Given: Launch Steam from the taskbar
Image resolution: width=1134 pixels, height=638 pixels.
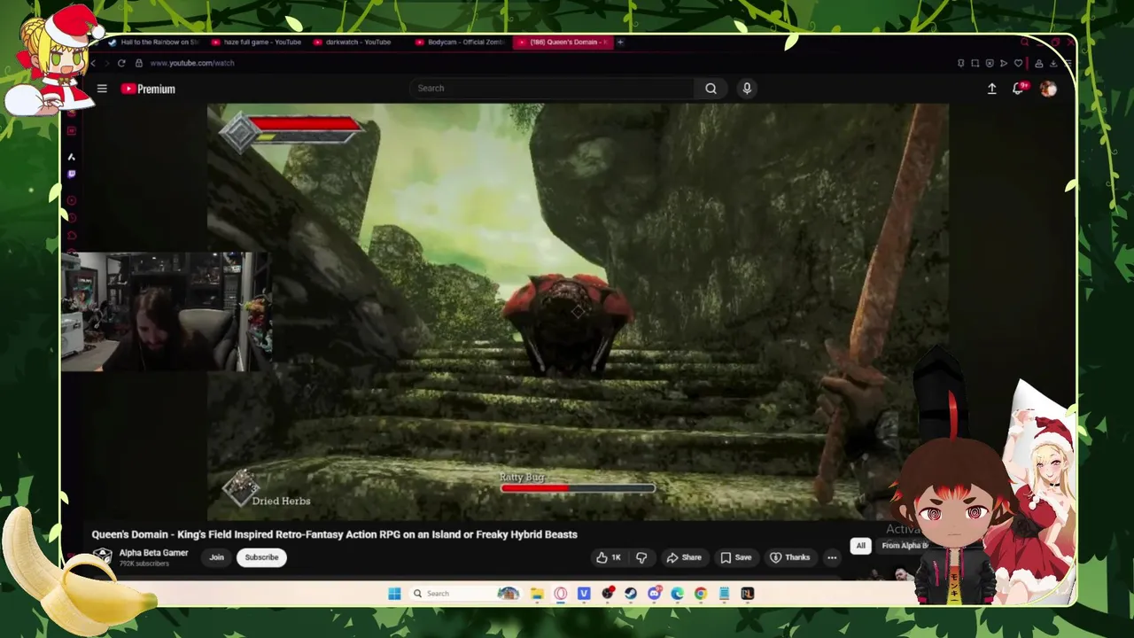Looking at the screenshot, I should point(631,594).
